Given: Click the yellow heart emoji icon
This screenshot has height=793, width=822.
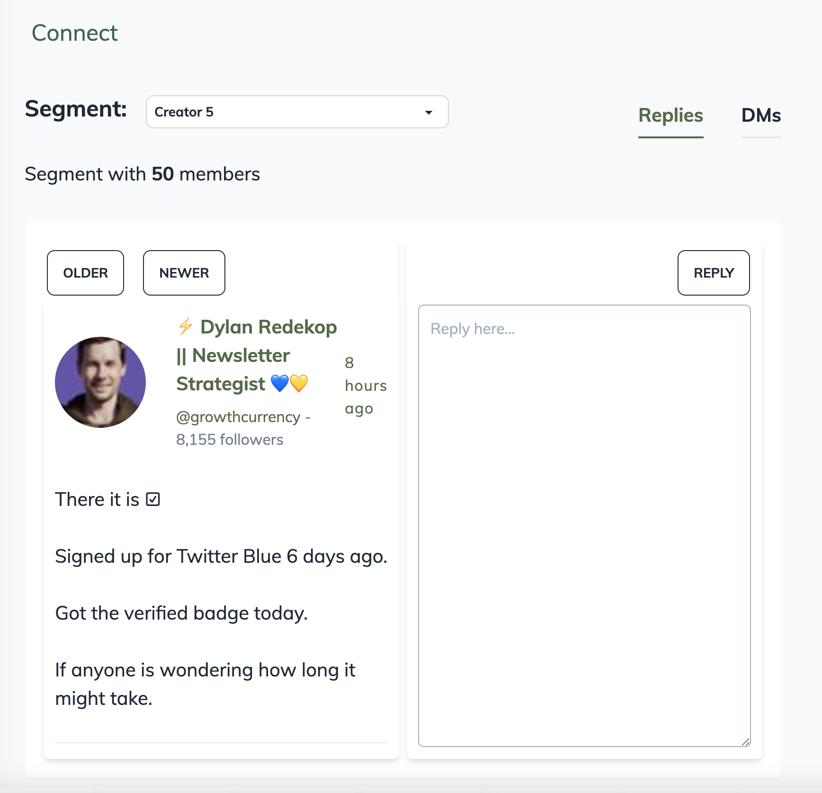Looking at the screenshot, I should click(299, 383).
